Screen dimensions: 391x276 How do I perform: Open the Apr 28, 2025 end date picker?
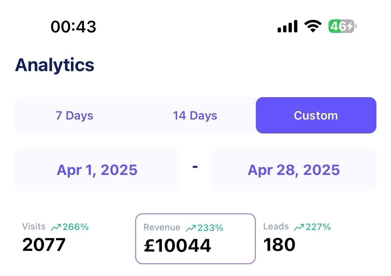(294, 170)
